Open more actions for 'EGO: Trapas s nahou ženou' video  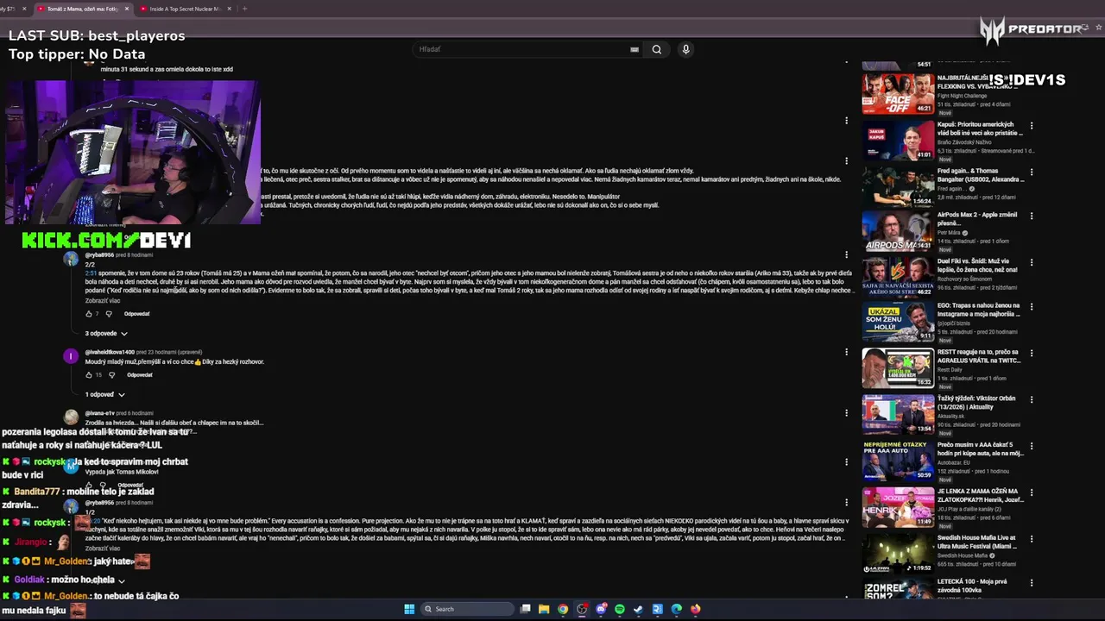[1031, 306]
